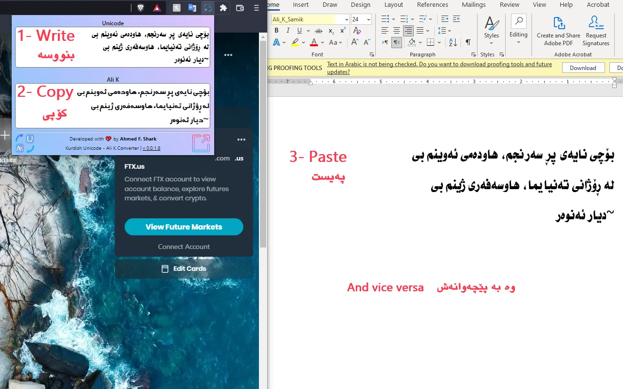Click Line and Paragraph Spacing icon
The image size is (623, 389).
click(442, 31)
